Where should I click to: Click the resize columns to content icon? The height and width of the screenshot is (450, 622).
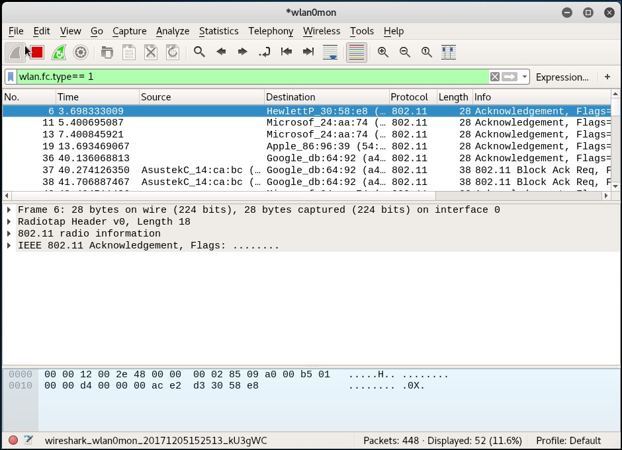pos(448,52)
